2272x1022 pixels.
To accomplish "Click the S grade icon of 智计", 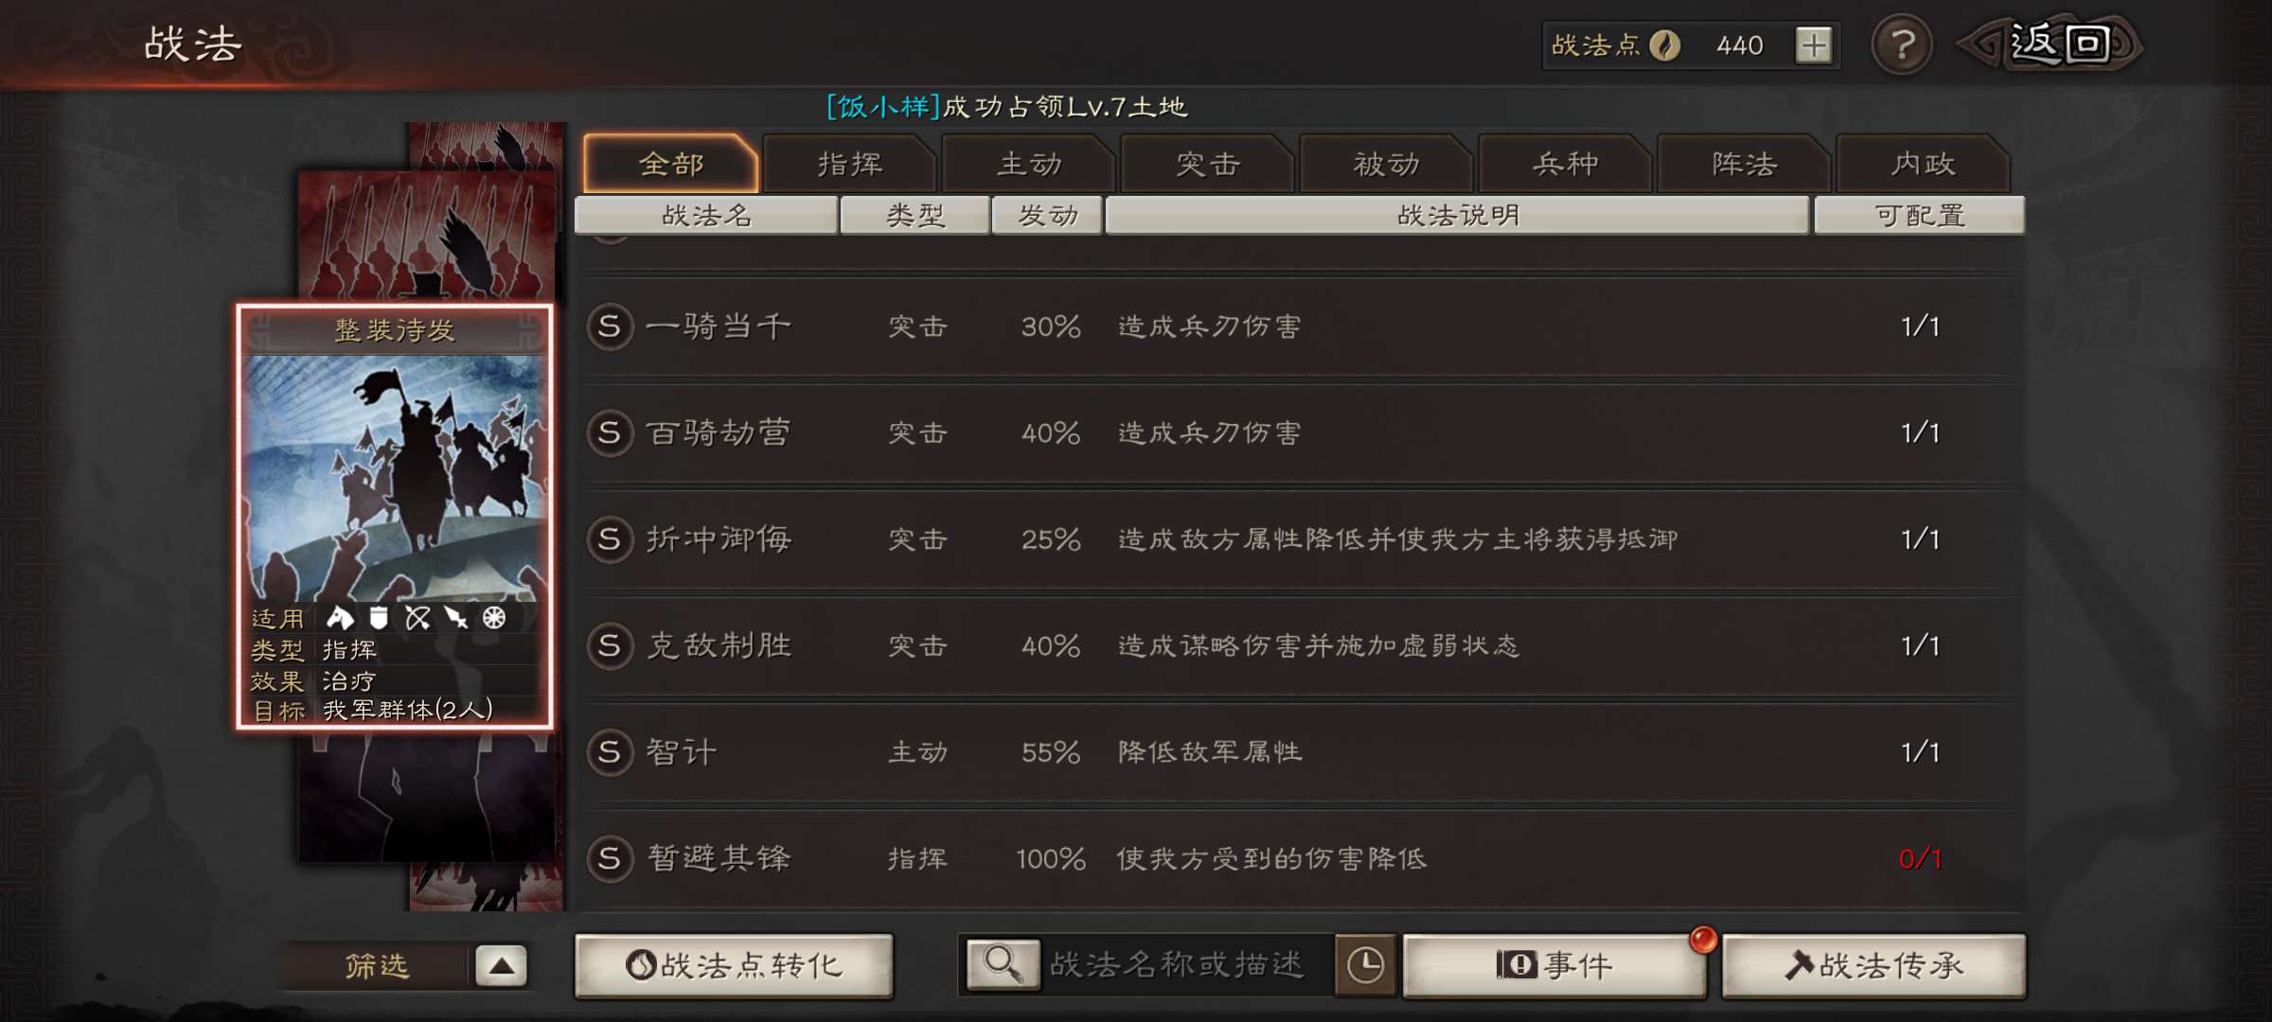I will [x=610, y=753].
